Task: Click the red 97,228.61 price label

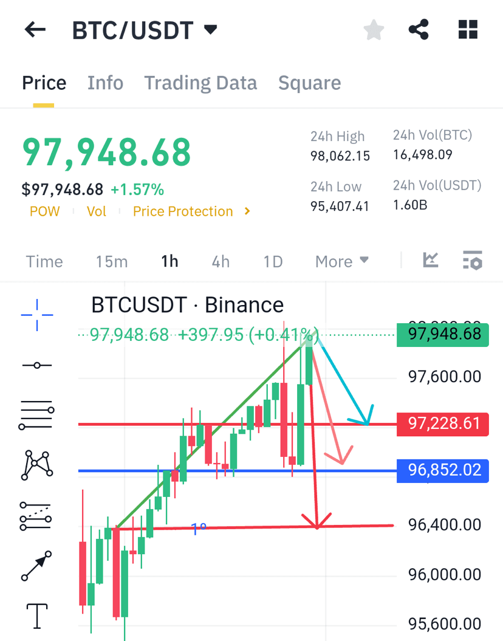Action: point(442,424)
